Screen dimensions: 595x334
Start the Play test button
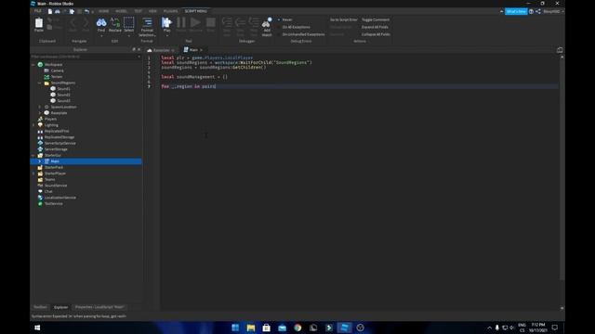point(166,23)
